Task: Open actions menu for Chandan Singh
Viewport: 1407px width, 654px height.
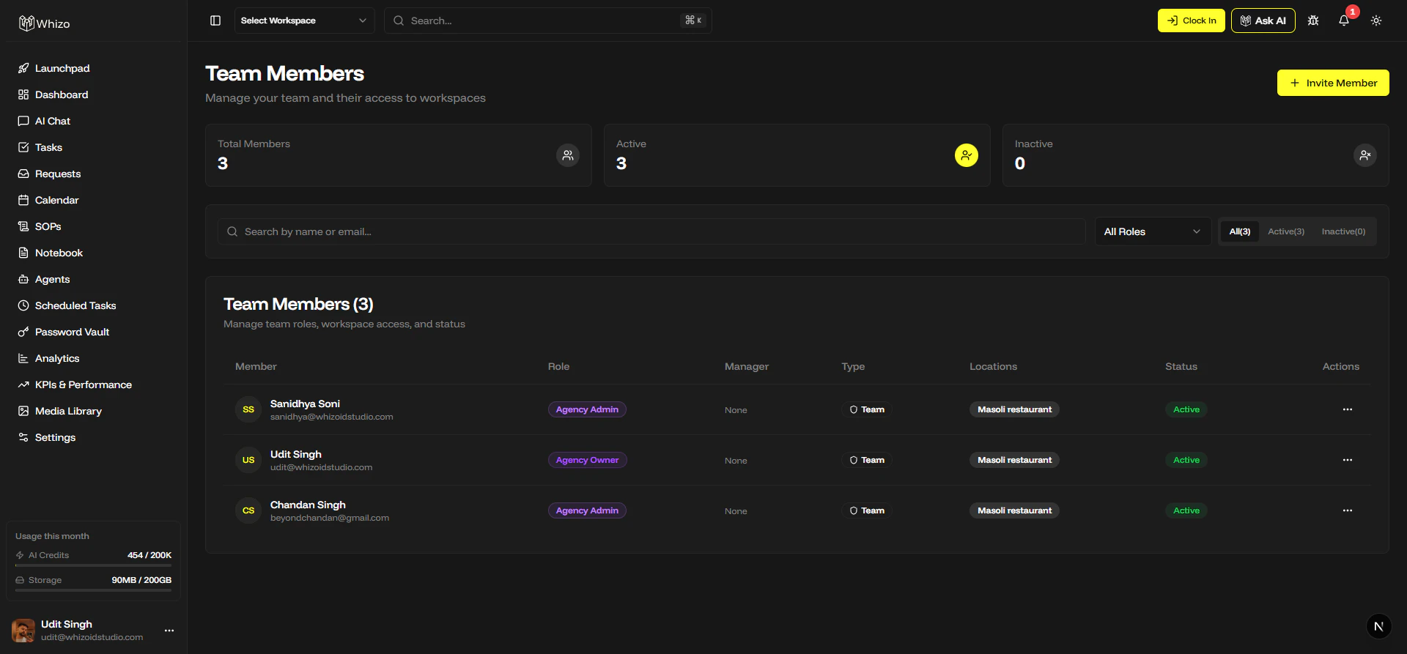Action: [1347, 510]
